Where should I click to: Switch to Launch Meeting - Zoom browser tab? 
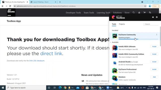[x=41, y=2]
